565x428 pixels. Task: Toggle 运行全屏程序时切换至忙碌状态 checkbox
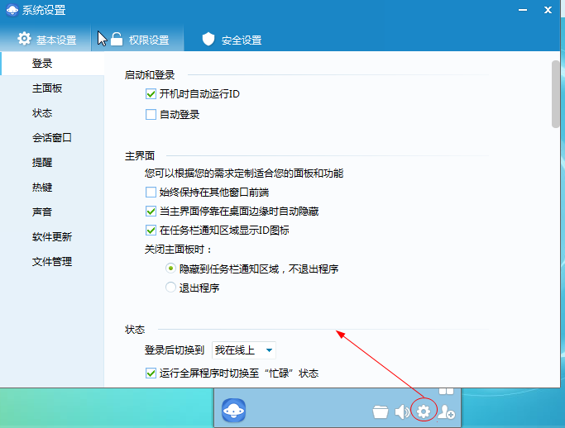151,373
